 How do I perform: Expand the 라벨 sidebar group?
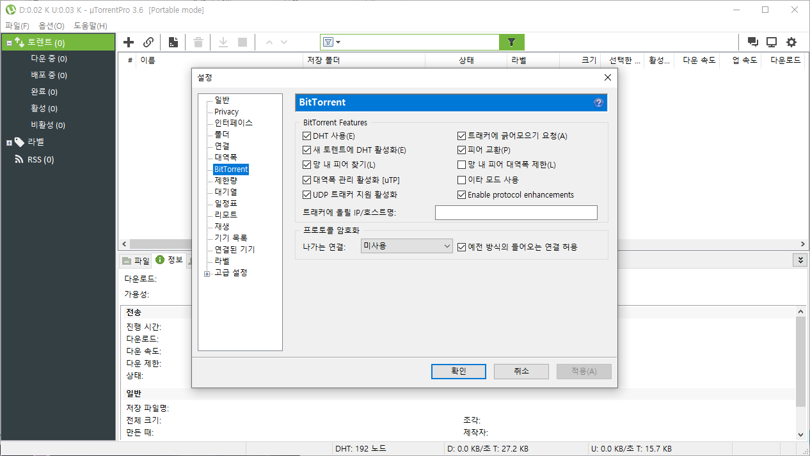(x=9, y=143)
